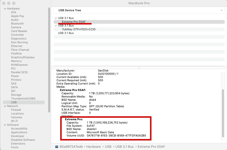Click Extreme Pro 55AF in the path bar
Viewport: 227px width, 150px height.
pos(151,147)
